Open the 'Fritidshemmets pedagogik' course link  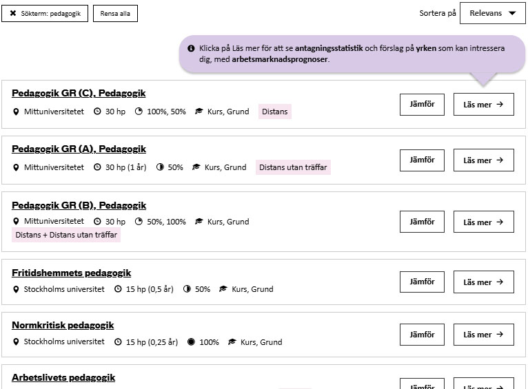(x=71, y=273)
